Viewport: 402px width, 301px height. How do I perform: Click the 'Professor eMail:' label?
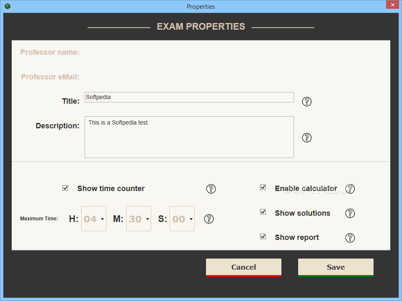point(50,77)
